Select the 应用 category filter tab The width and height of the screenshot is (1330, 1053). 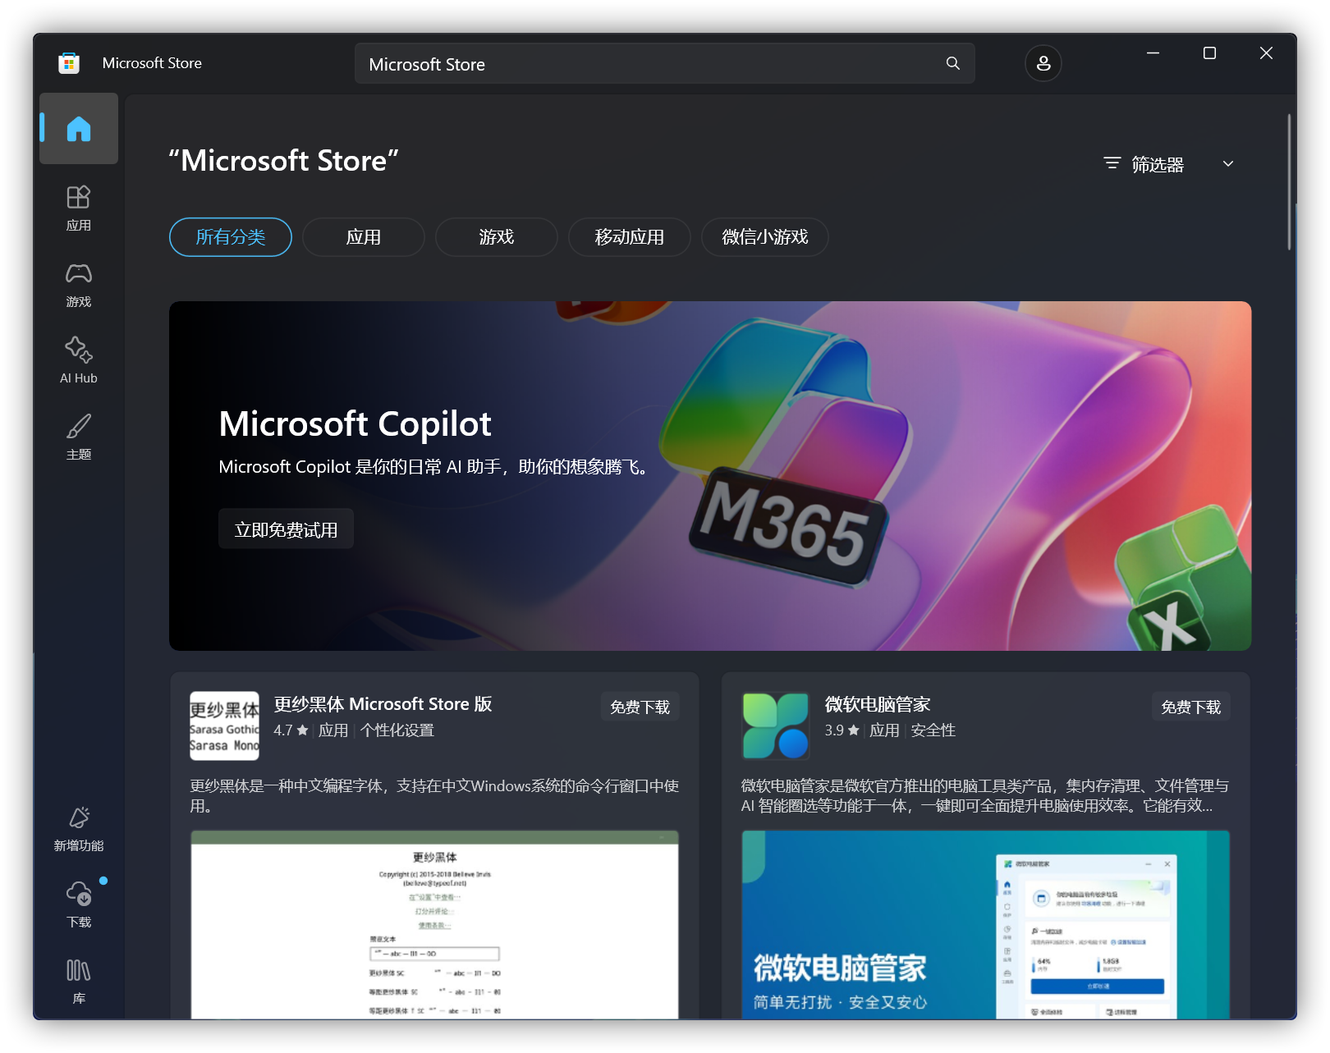(364, 237)
